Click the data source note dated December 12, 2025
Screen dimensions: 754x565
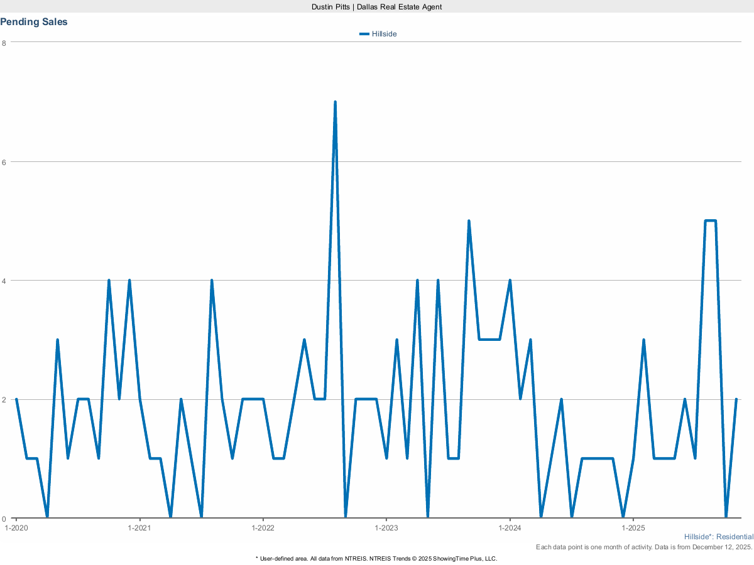[x=644, y=547]
